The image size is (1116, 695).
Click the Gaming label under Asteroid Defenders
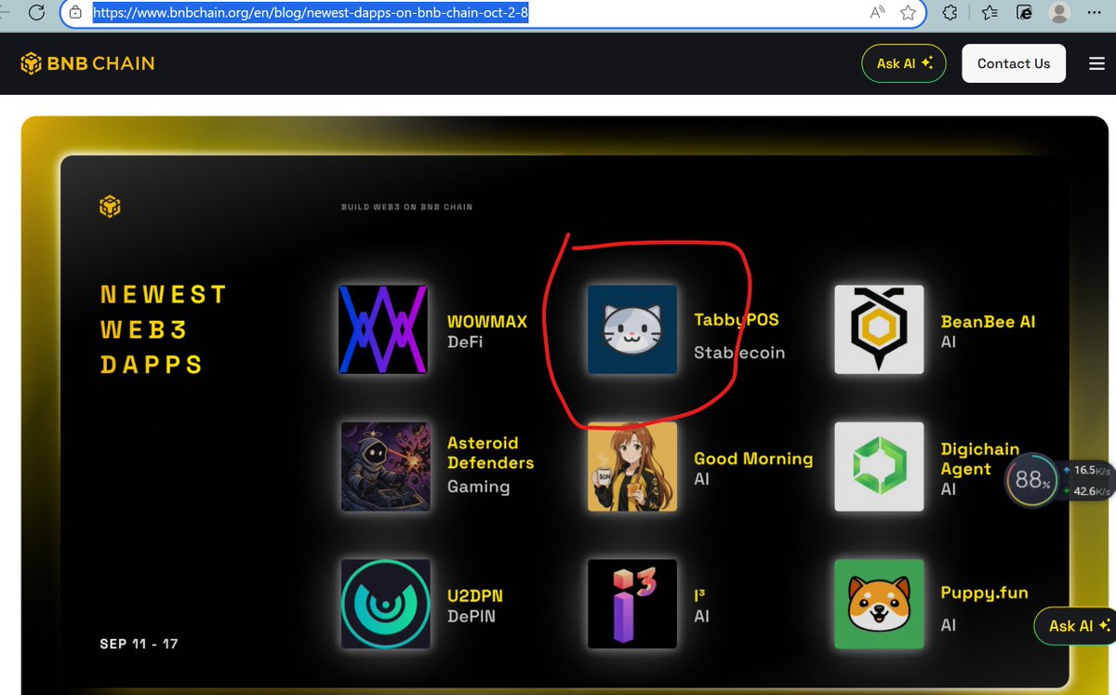478,487
